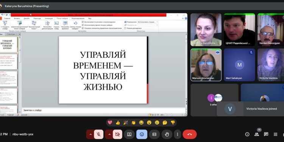Viewport: 284px width, 142px height.
Task: Click the zoom out minus button
Action: pos(166,115)
